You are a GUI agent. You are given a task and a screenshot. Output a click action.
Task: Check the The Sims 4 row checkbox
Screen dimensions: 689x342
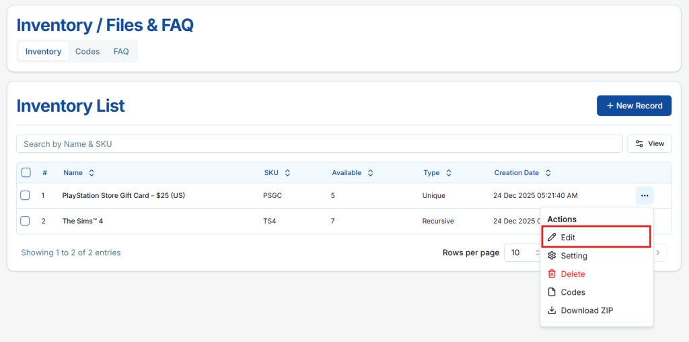[25, 221]
